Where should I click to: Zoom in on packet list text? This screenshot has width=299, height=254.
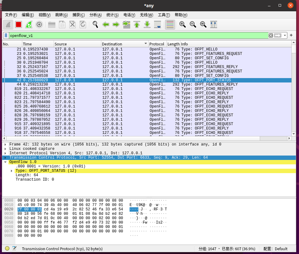click(x=182, y=25)
